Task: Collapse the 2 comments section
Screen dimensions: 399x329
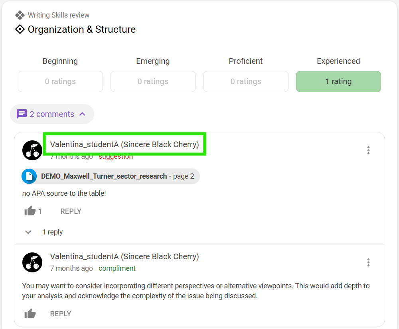Action: tap(52, 114)
